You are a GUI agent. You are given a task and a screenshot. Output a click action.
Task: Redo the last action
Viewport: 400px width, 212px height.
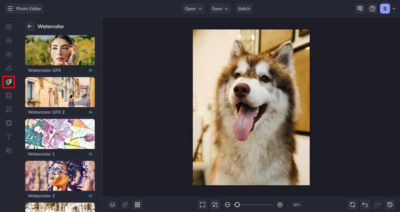pyautogui.click(x=377, y=205)
